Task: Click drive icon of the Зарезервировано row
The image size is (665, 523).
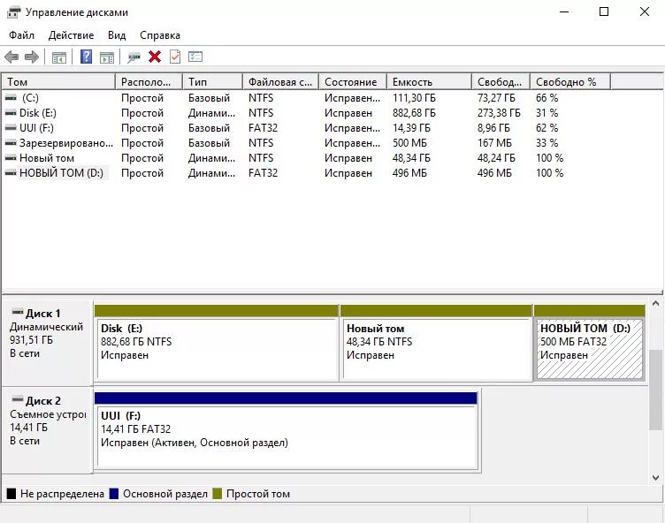Action: pyautogui.click(x=11, y=143)
